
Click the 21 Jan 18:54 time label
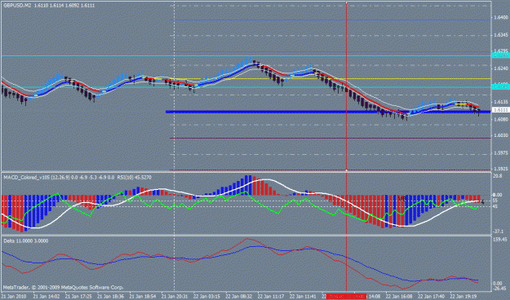coord(143,296)
